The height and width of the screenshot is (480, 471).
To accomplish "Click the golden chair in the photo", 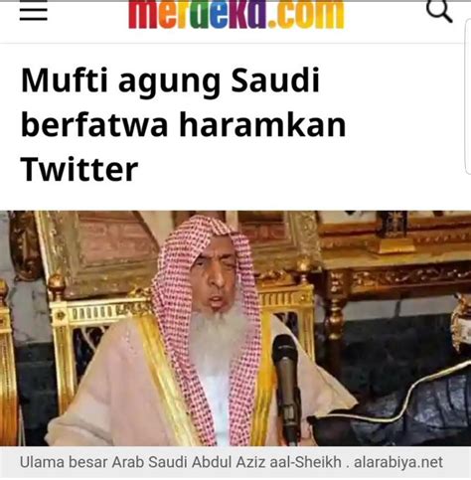I will click(x=99, y=331).
